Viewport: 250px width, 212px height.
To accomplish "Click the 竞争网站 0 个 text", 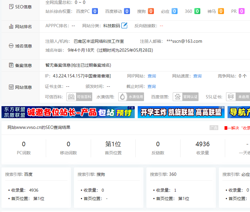I will tap(232, 76).
